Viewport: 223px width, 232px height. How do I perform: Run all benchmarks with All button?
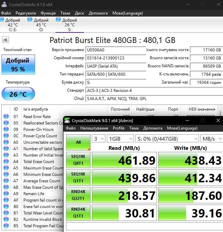point(78,142)
